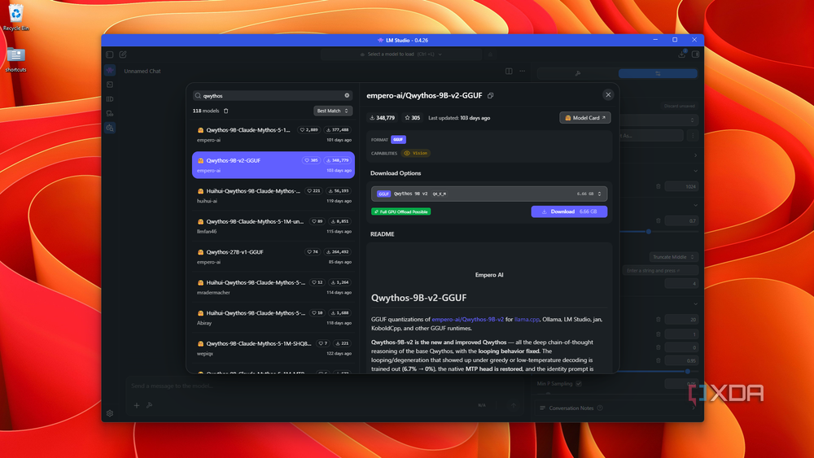Follow the empero-ai/Qwythos-9B-v2 README link
The image size is (814, 458).
pos(467,320)
